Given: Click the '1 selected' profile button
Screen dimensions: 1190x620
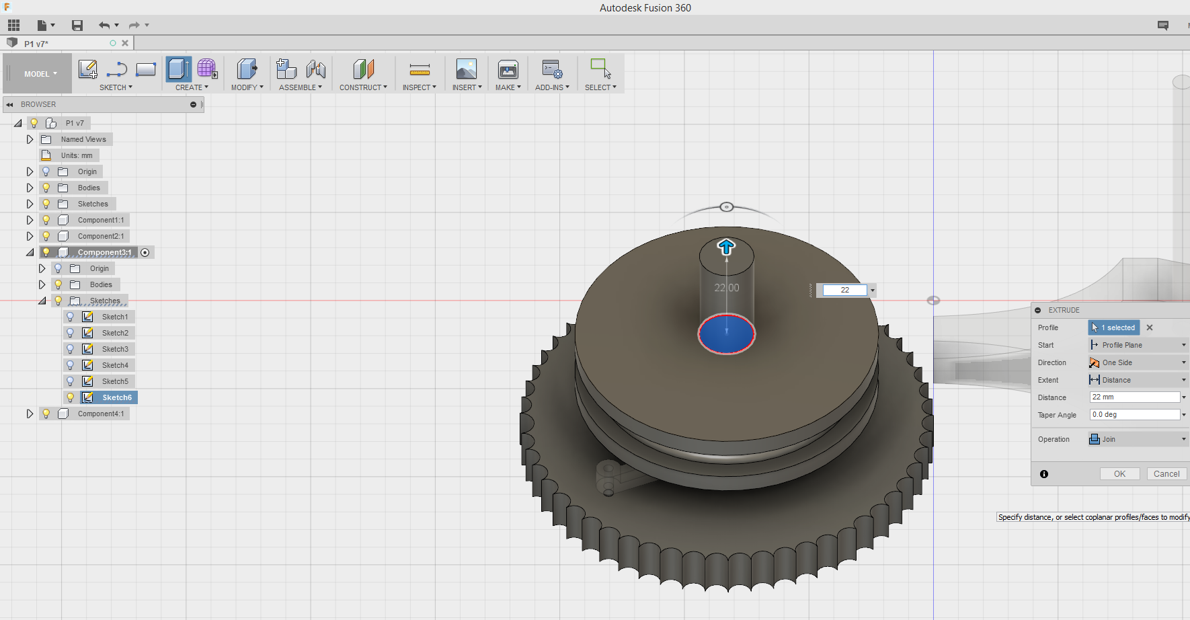Looking at the screenshot, I should (x=1114, y=327).
